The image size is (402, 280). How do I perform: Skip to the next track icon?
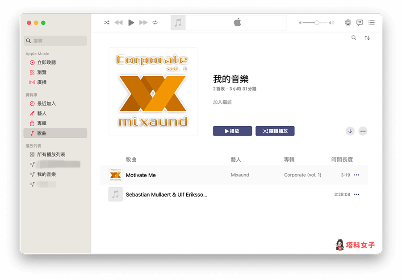point(143,22)
